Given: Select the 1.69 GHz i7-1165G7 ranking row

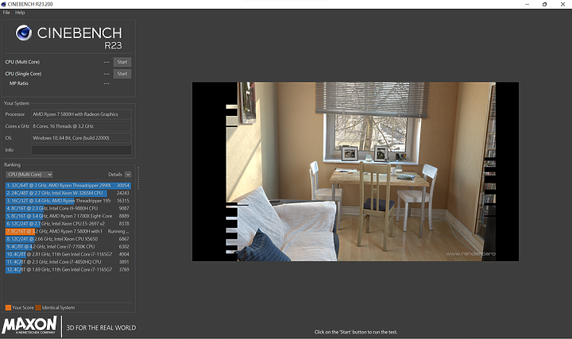Looking at the screenshot, I should 68,270.
